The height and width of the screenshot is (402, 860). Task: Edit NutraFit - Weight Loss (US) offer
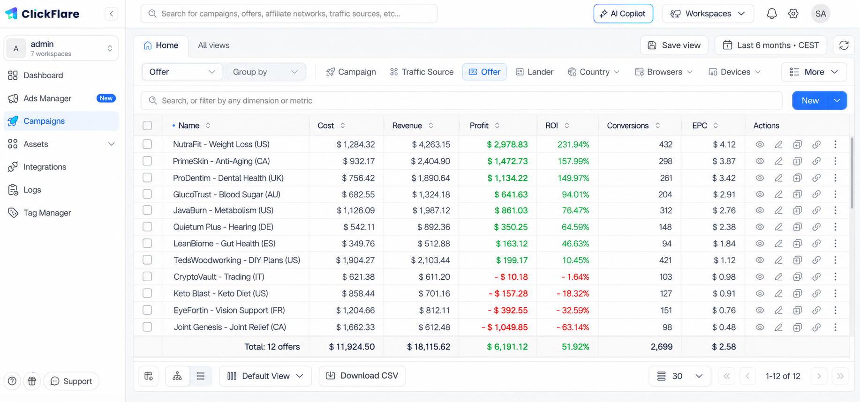(778, 144)
